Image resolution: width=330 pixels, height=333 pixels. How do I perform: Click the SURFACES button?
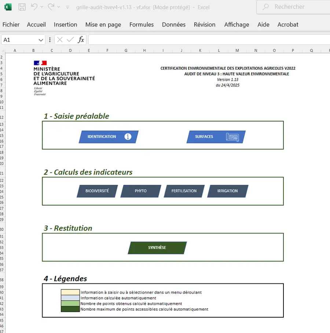click(x=216, y=137)
